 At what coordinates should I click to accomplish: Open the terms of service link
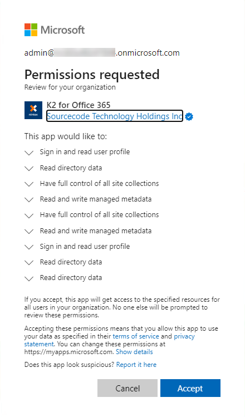tap(136, 336)
